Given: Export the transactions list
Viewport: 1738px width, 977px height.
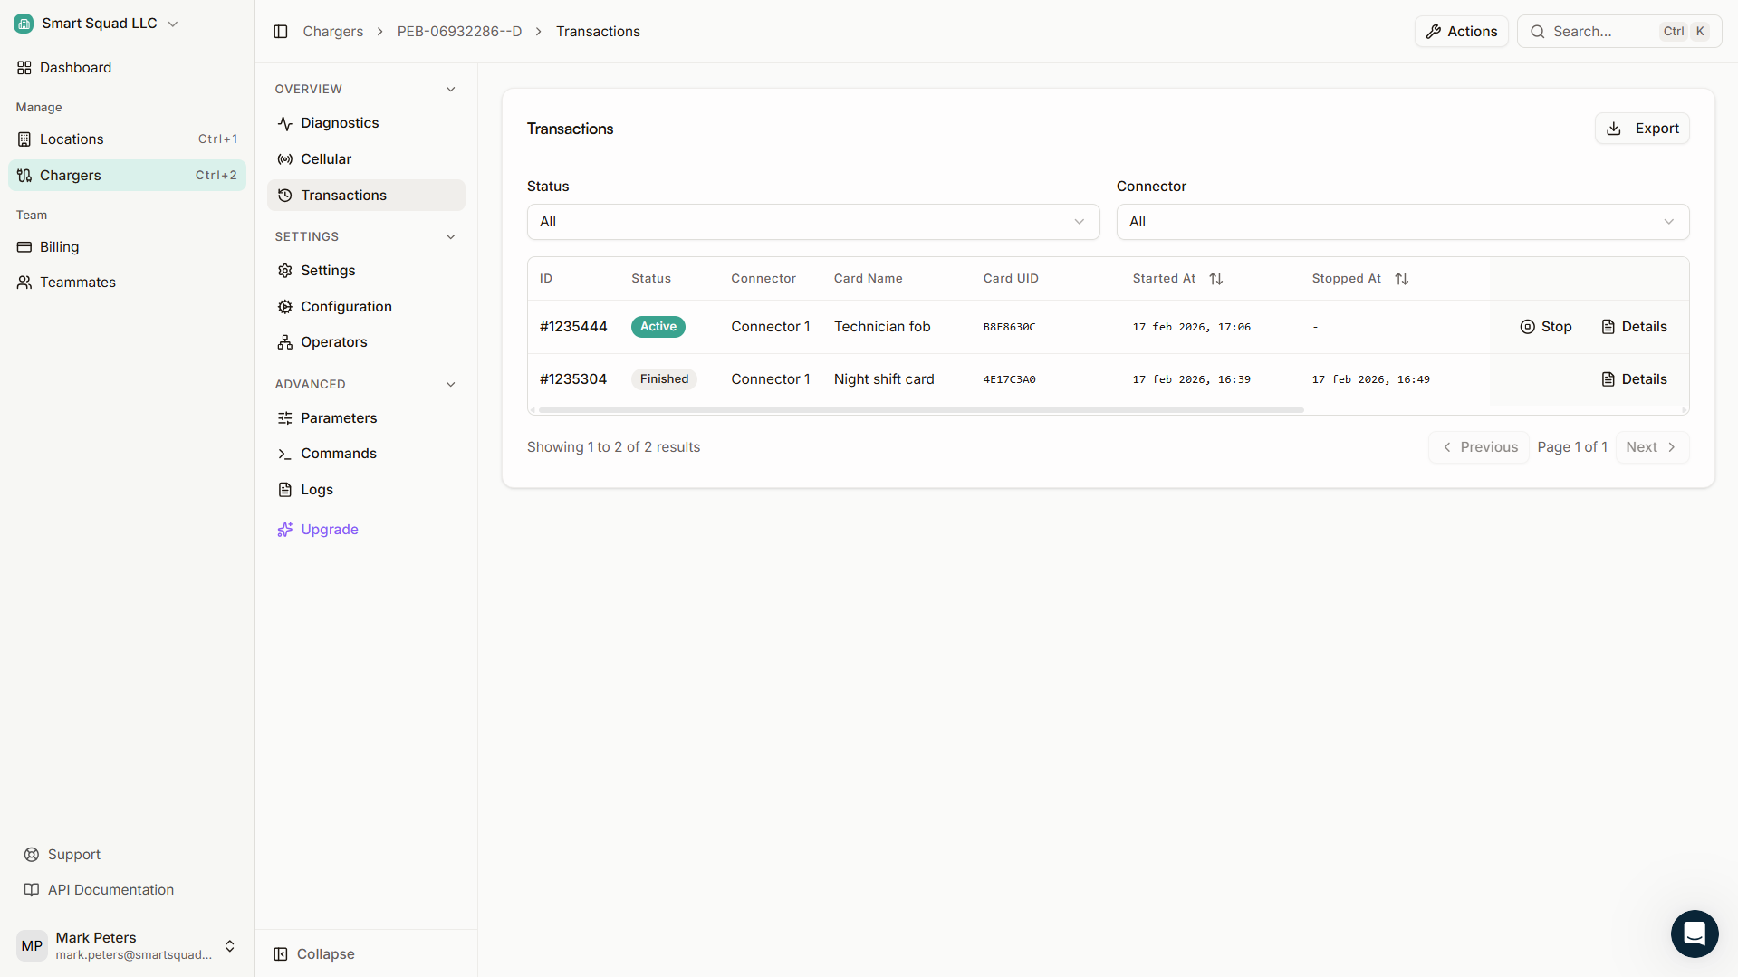Looking at the screenshot, I should pyautogui.click(x=1642, y=128).
